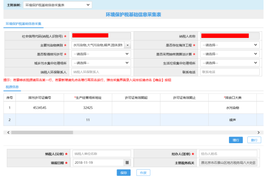This screenshot has height=185, width=267.
Task: Select cell with permit number 4534545
Action: 40,108
